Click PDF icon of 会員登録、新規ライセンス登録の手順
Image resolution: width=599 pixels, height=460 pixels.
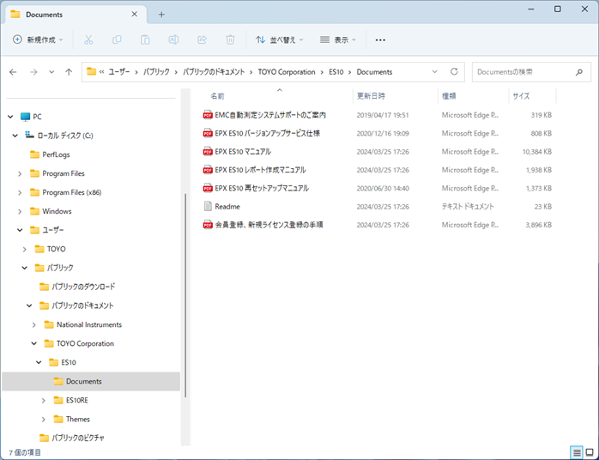[x=208, y=225]
